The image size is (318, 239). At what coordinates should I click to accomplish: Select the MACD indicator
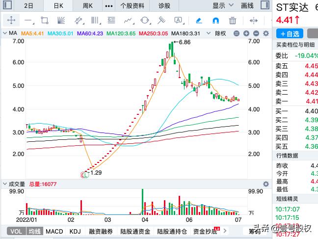(54, 232)
